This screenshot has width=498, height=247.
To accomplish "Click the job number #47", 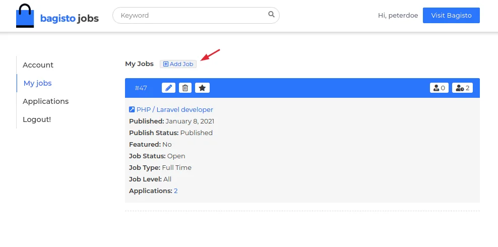I will tap(141, 88).
